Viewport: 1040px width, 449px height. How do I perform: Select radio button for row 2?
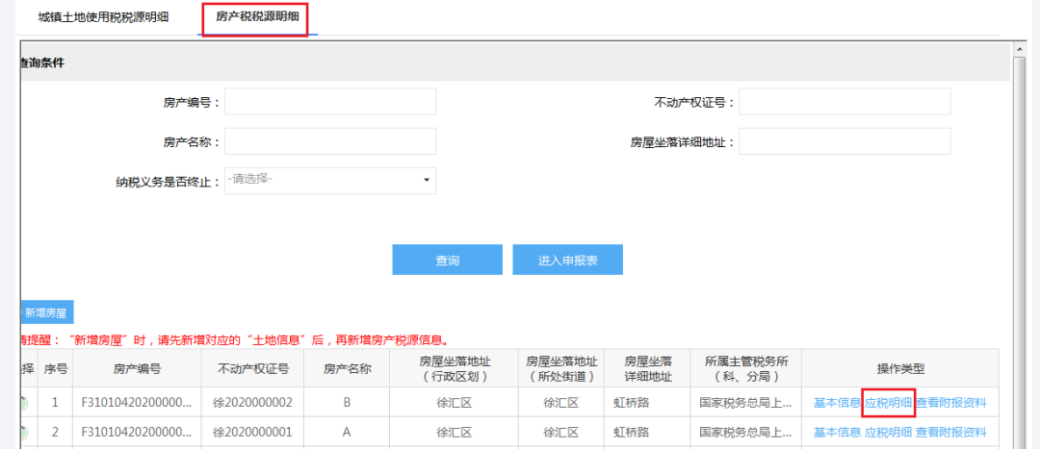[23, 433]
